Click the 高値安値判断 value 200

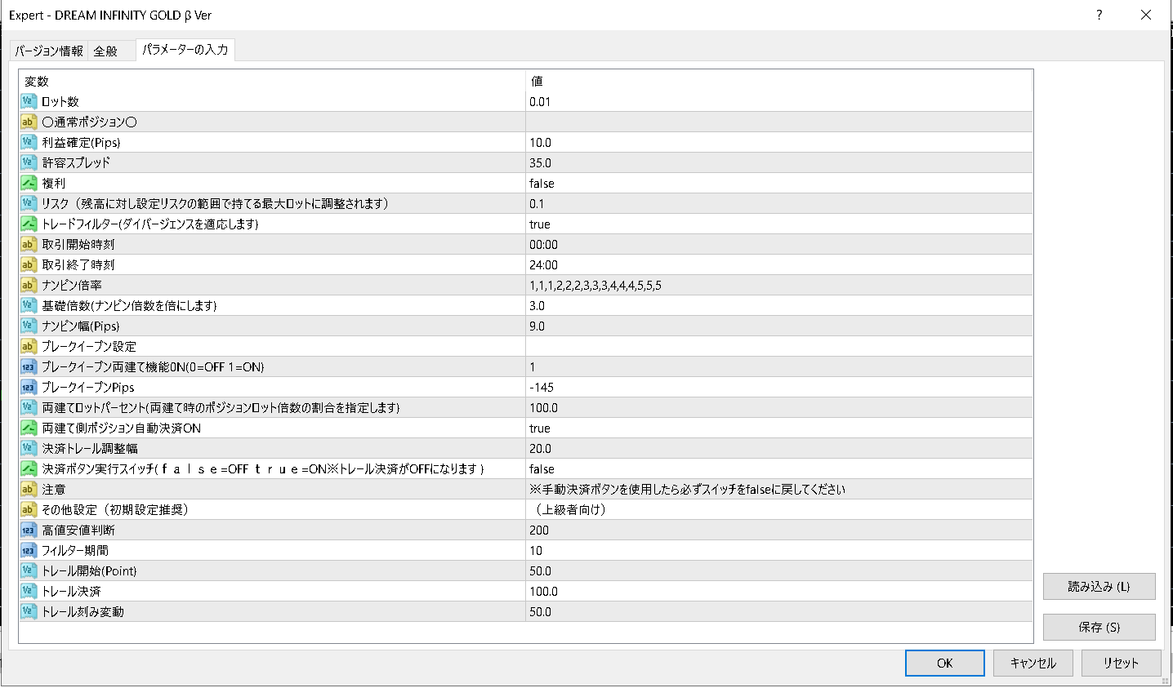539,530
